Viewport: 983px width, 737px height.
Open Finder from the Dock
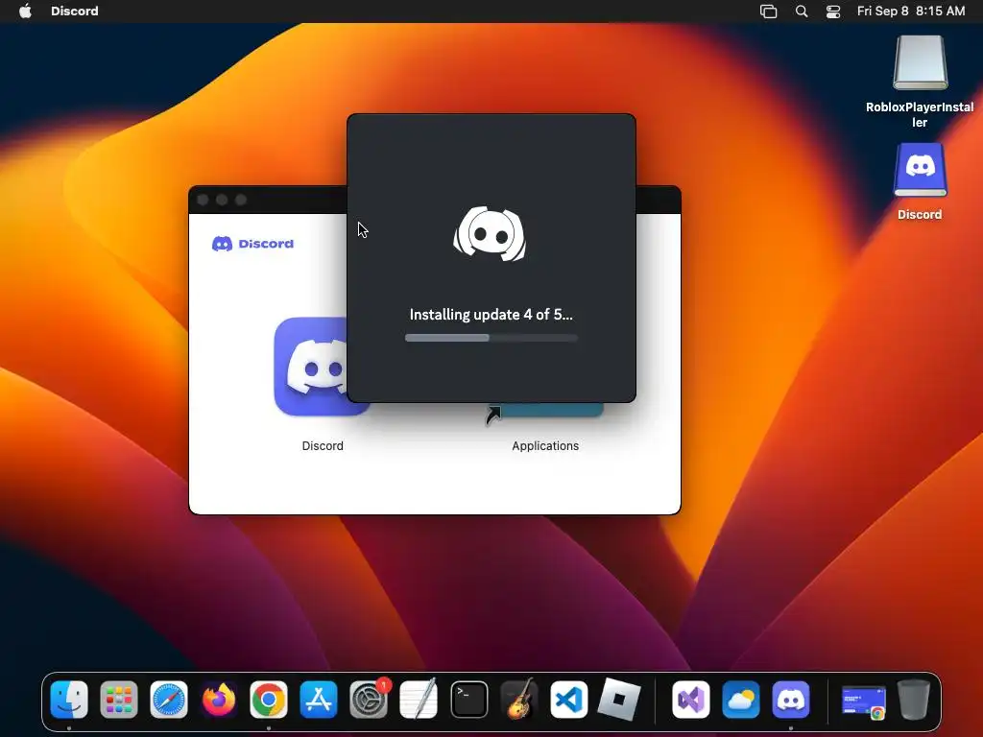69,700
